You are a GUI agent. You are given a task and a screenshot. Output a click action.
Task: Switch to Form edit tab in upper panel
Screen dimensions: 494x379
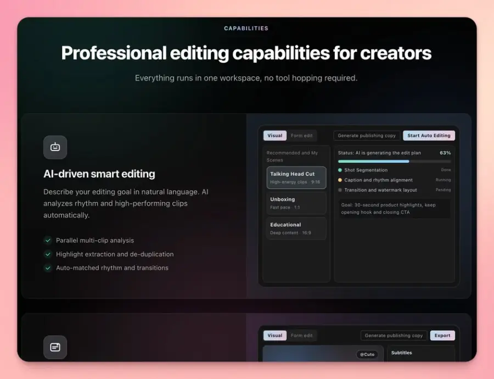click(x=301, y=136)
